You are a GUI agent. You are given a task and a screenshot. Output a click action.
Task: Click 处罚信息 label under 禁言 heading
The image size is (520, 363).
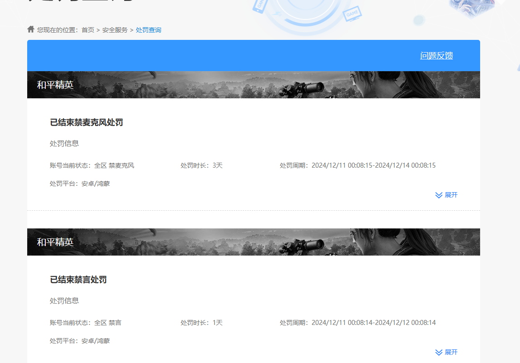[x=64, y=300]
